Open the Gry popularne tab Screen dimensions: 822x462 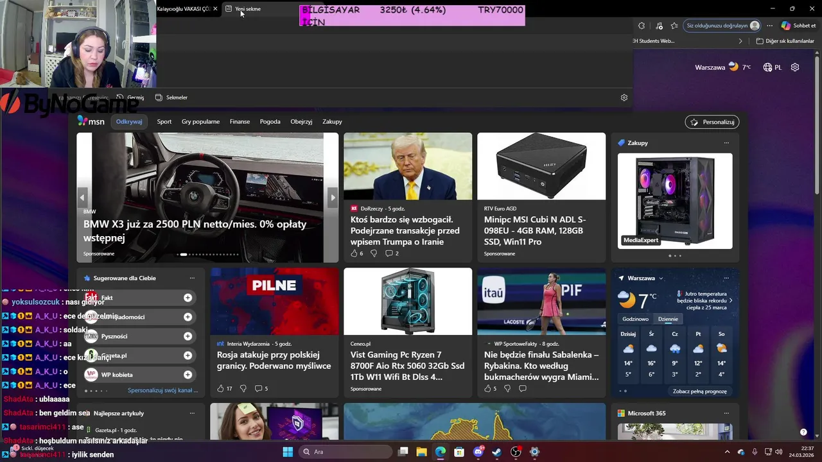(200, 121)
